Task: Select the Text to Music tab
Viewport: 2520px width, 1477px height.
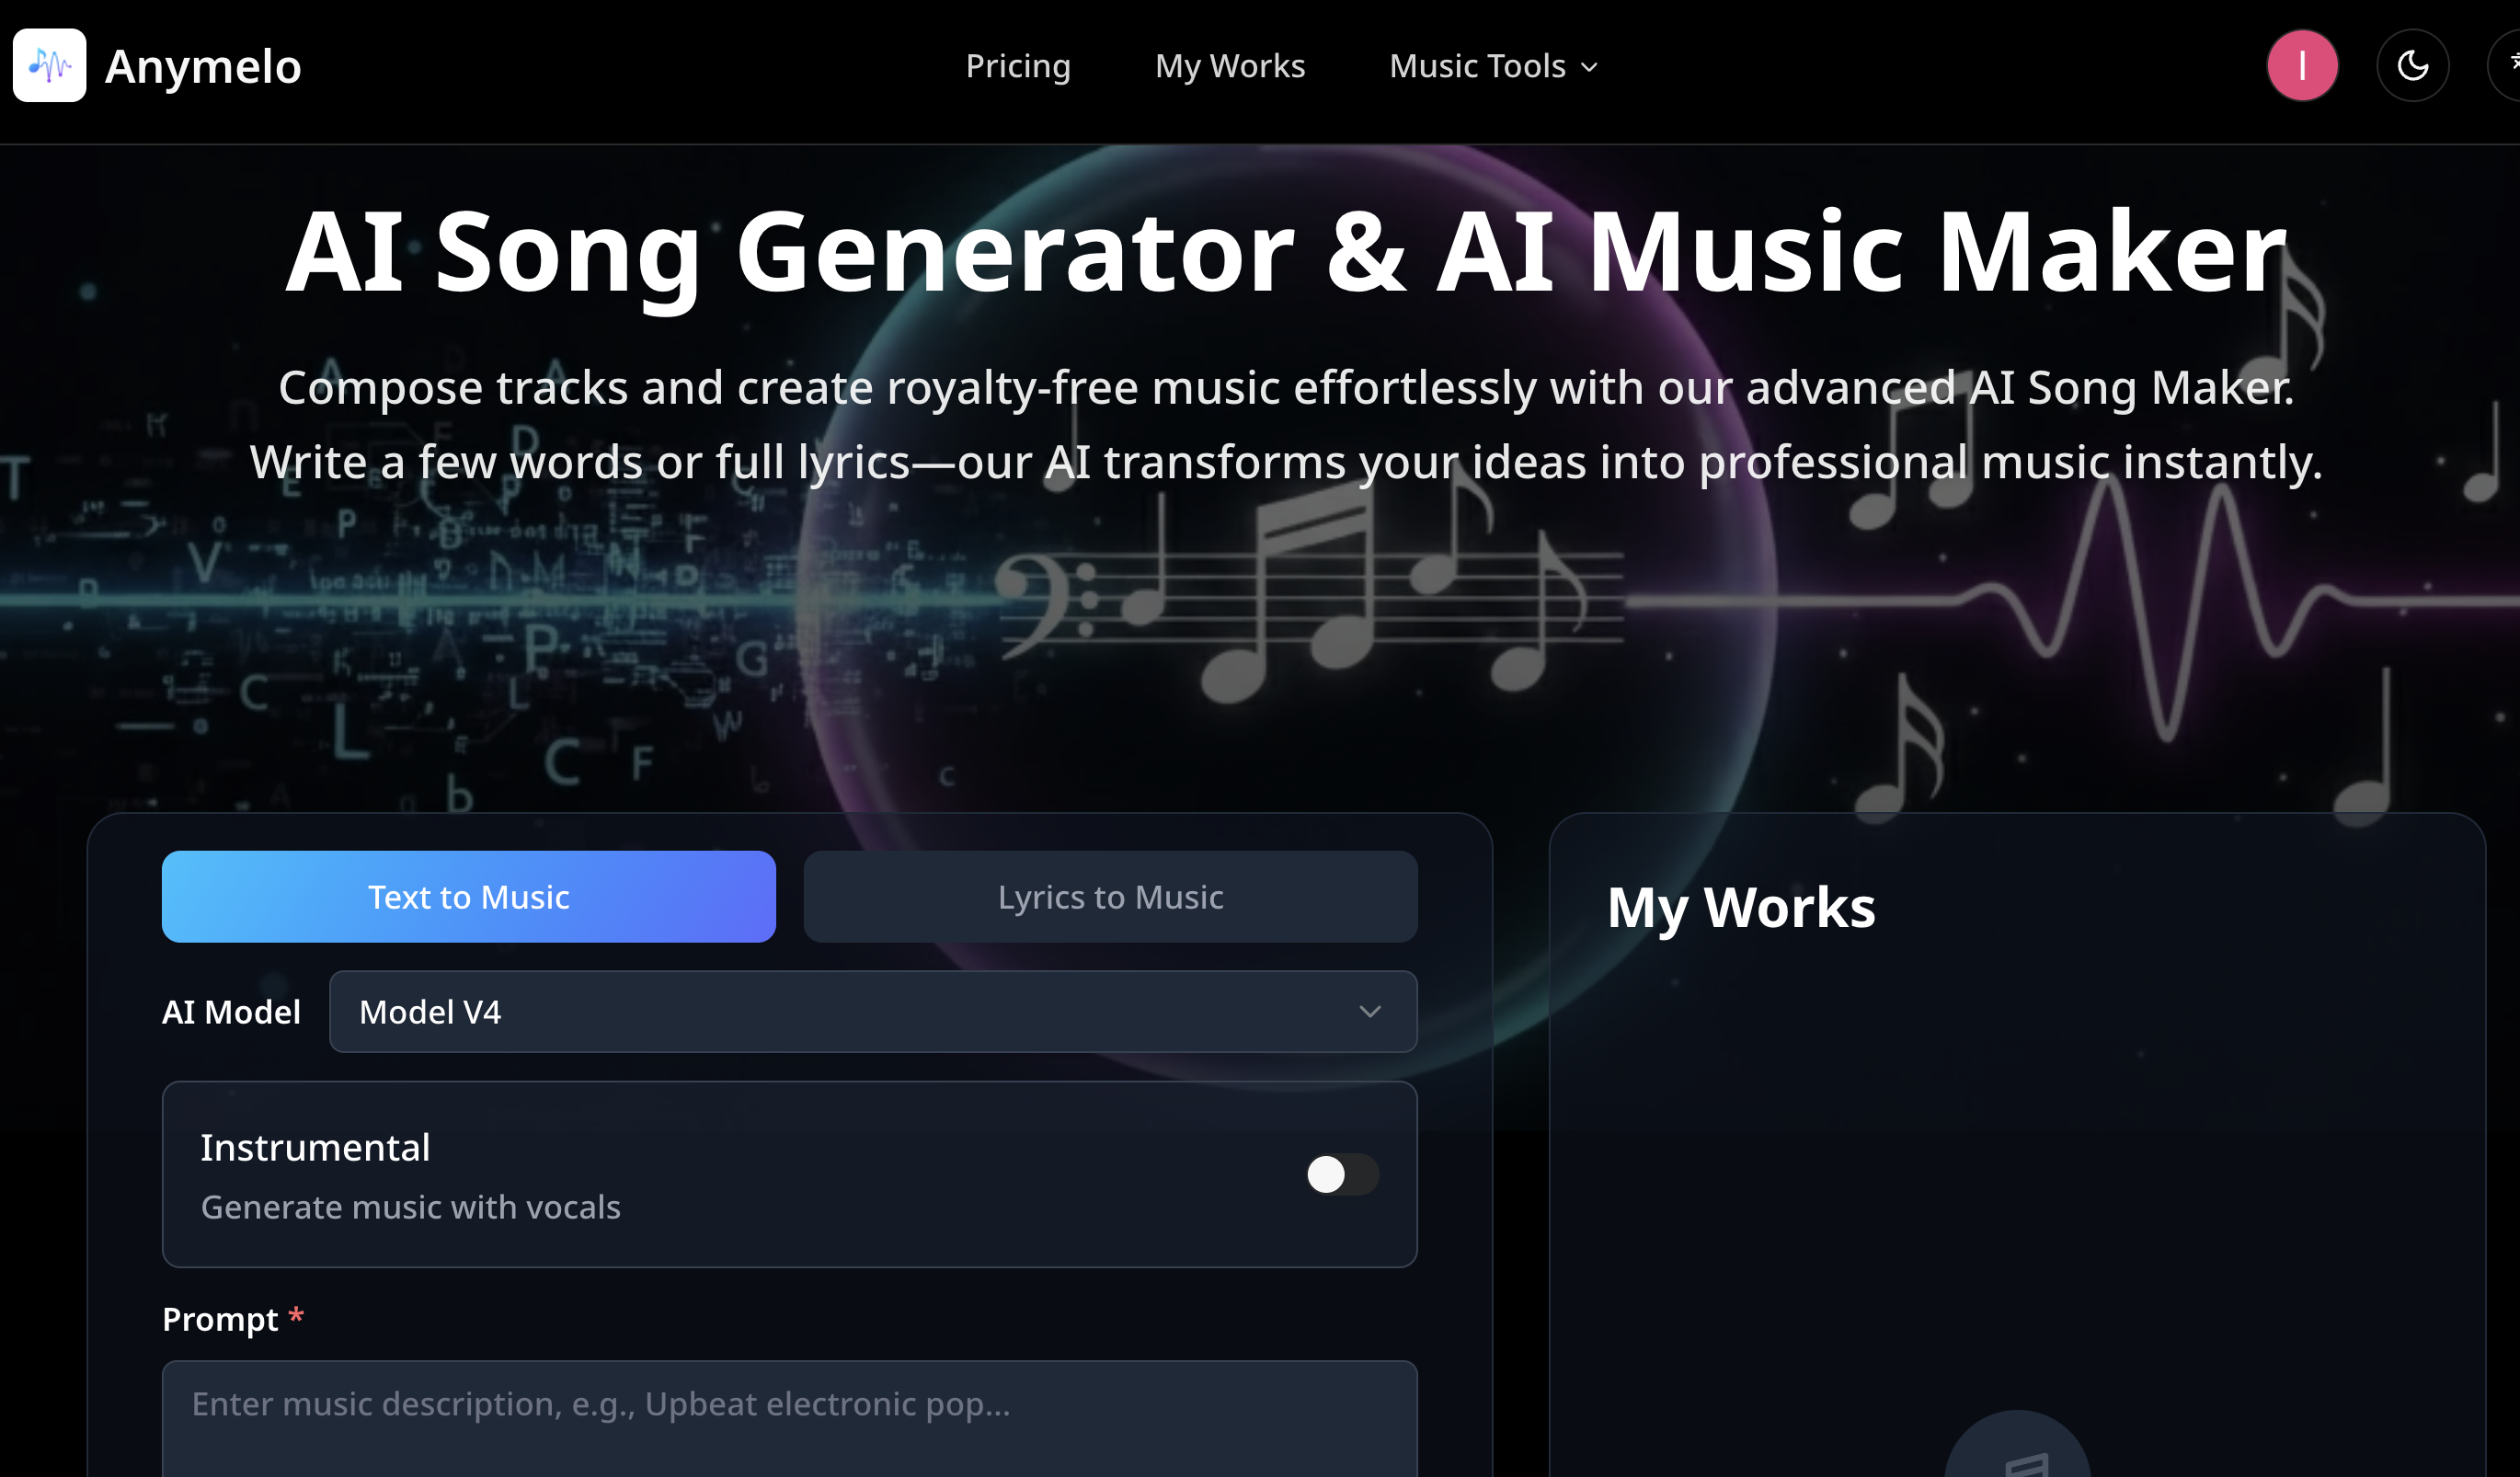Action: click(x=469, y=897)
